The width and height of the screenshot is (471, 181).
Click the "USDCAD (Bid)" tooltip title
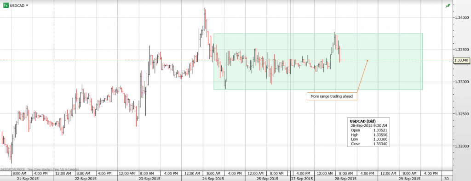point(362,121)
